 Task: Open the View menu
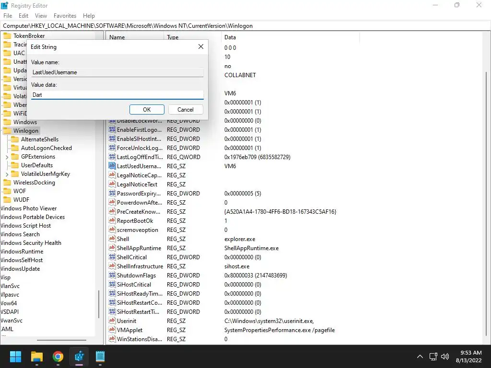[41, 16]
